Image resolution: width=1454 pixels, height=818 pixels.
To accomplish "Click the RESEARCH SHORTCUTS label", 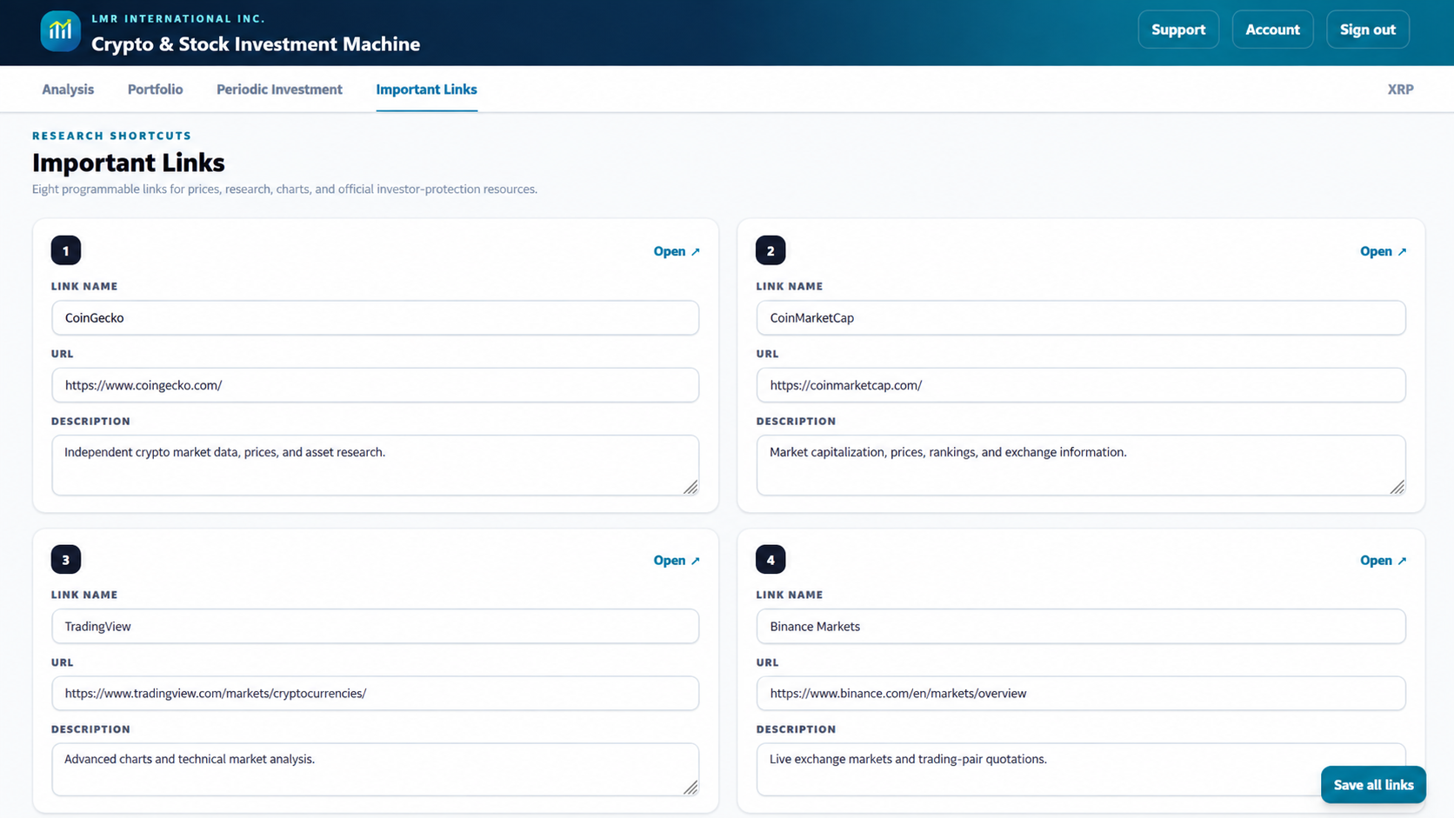I will click(x=112, y=136).
